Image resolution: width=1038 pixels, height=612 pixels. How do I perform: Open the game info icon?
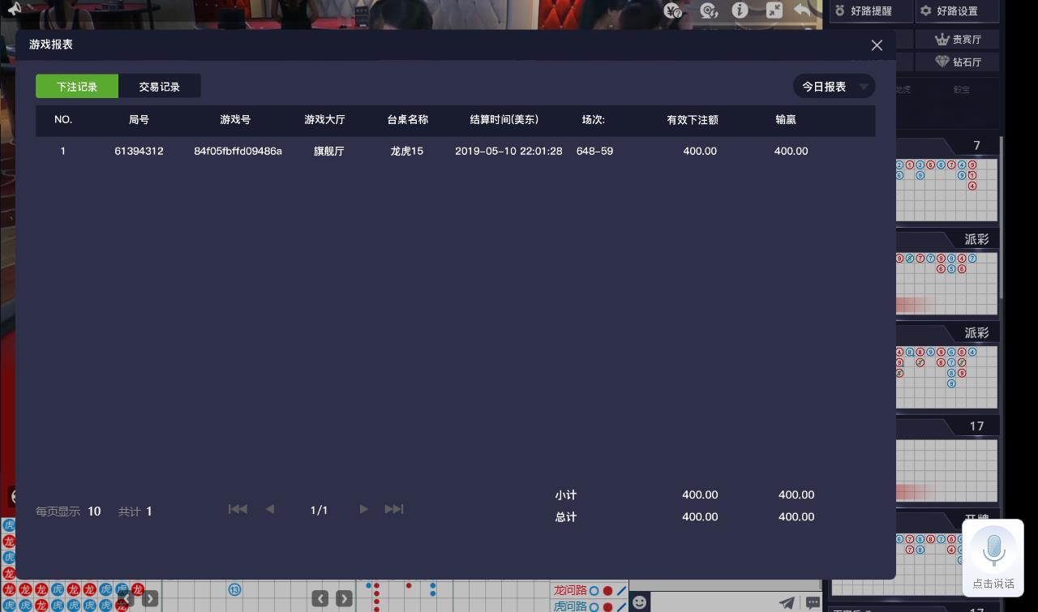tap(740, 11)
